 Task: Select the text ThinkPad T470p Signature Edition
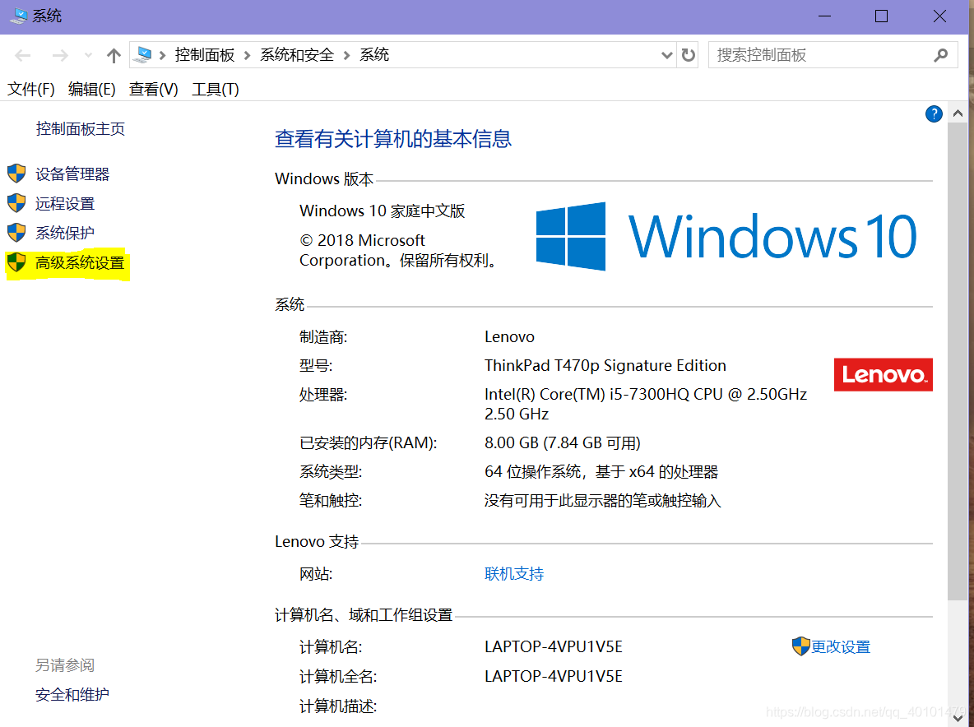click(x=605, y=365)
